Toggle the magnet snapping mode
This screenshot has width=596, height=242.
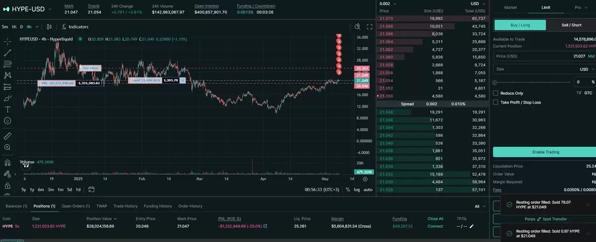click(7, 162)
